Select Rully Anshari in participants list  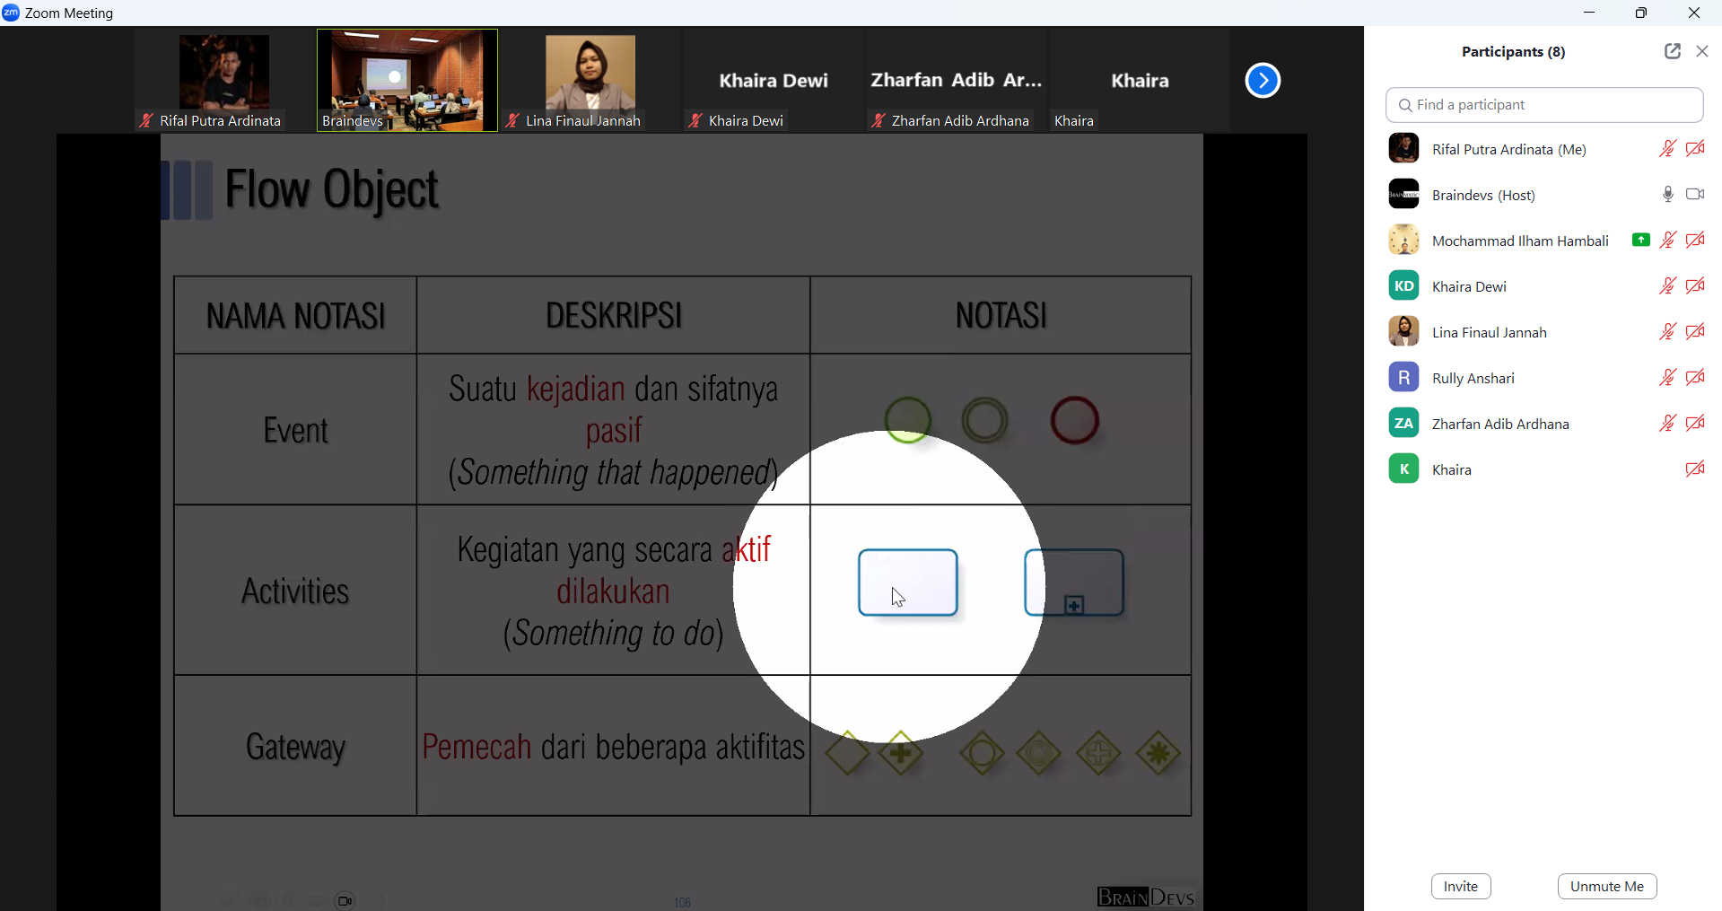1473,378
